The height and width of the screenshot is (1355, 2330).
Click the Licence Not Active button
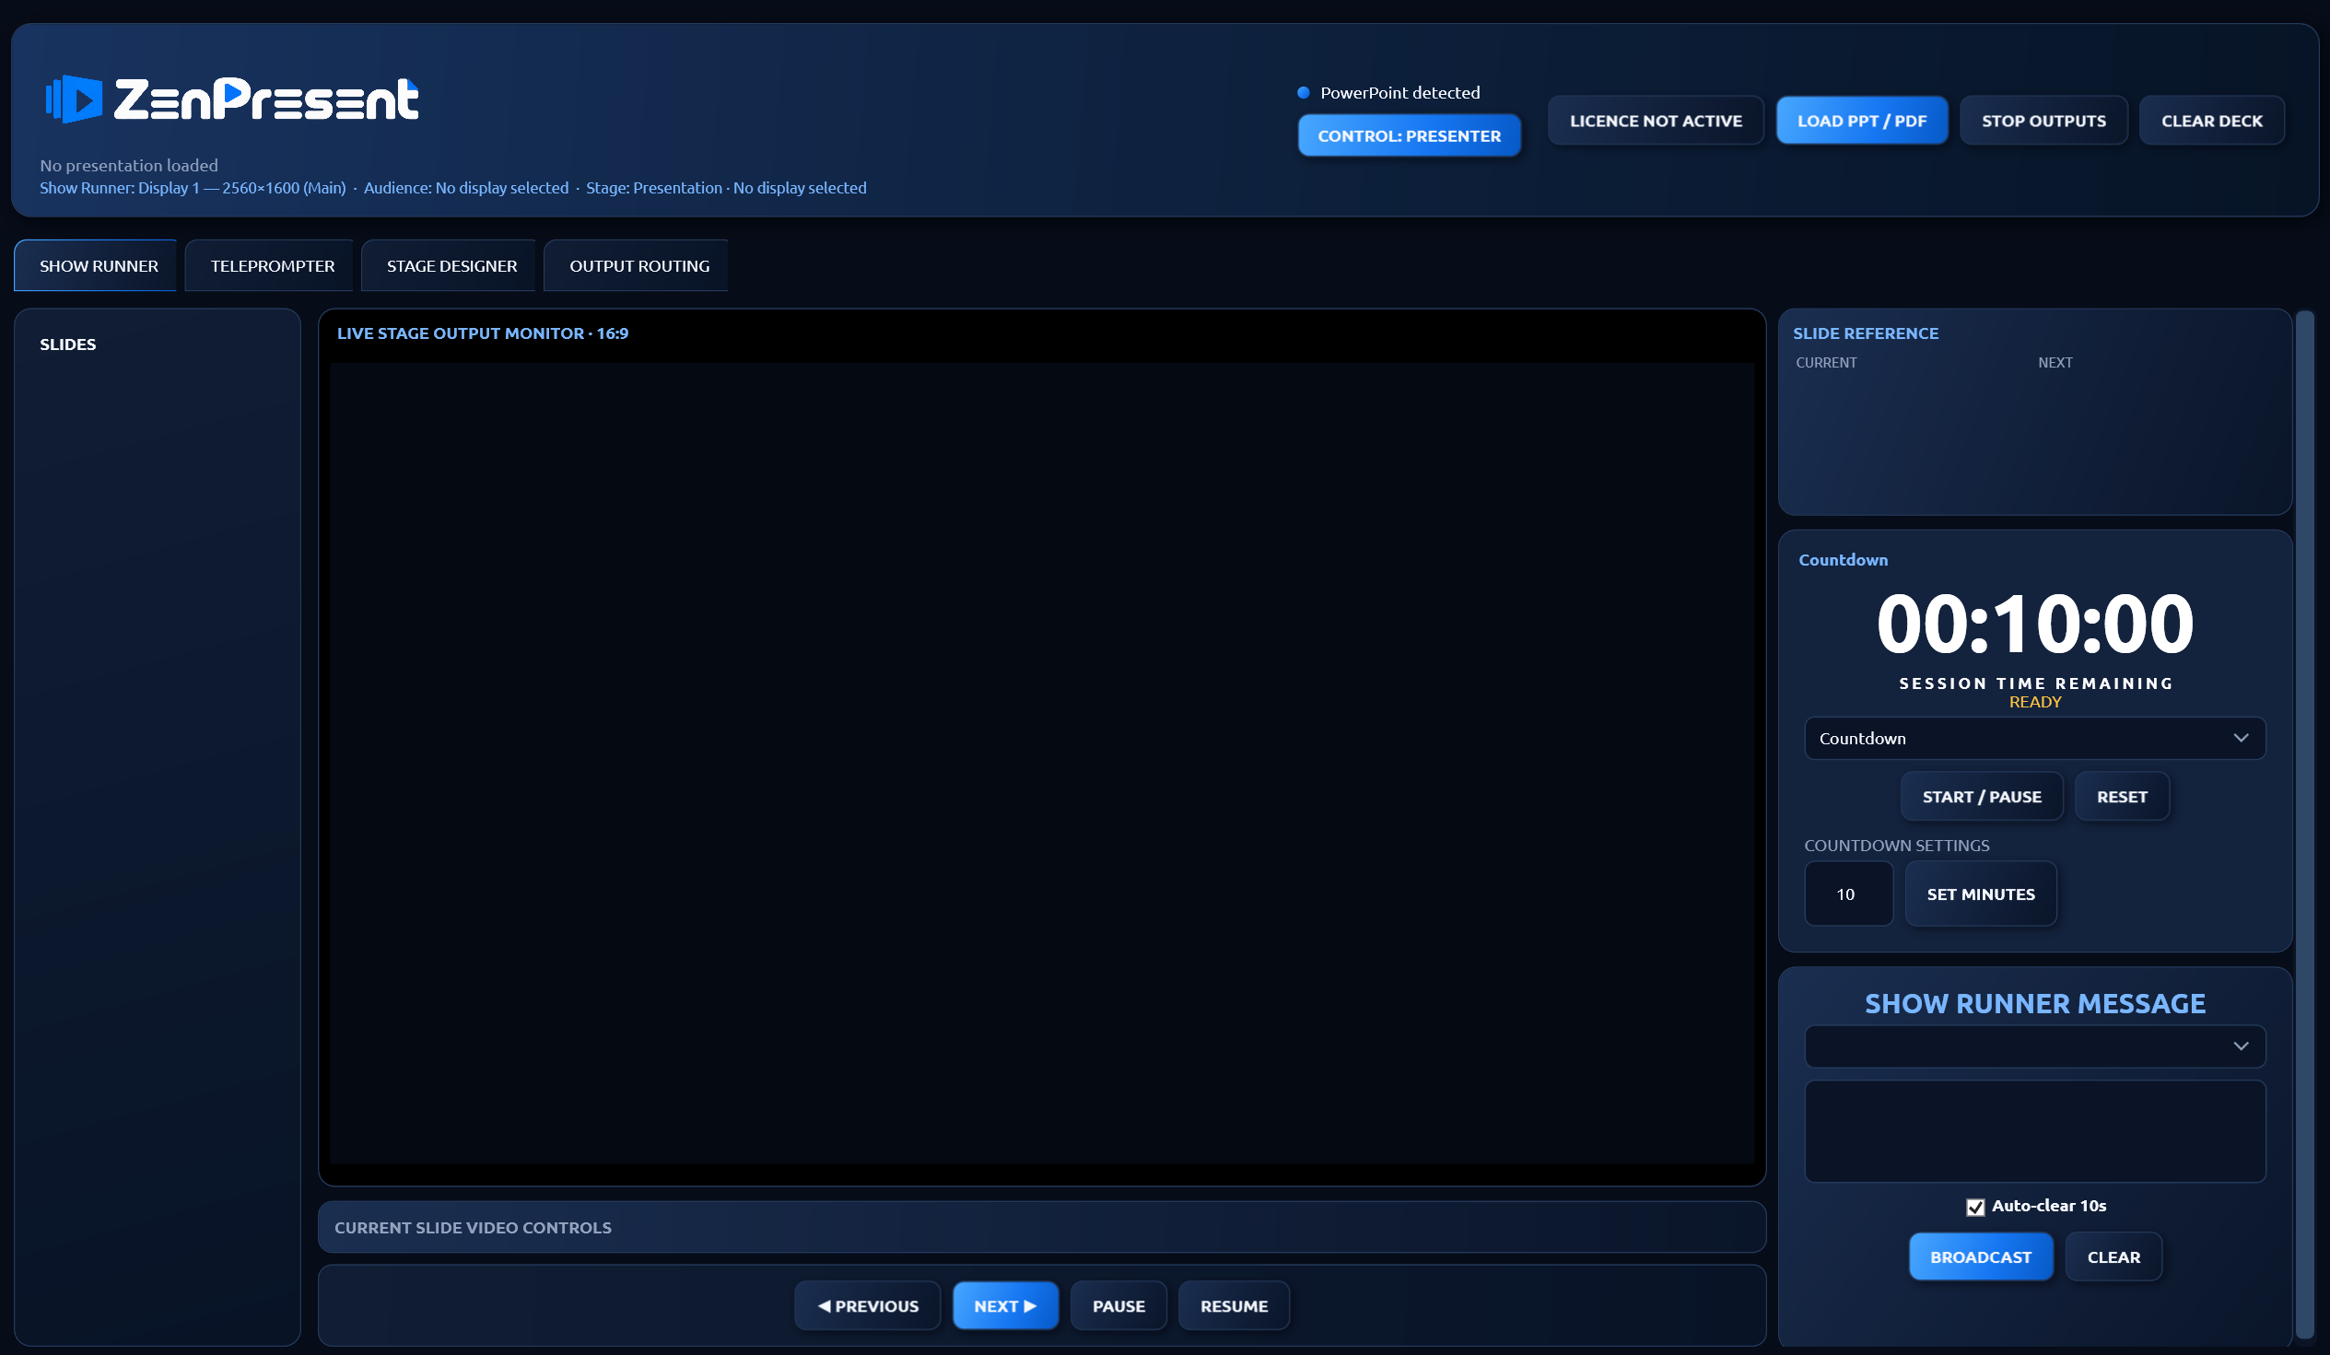pyautogui.click(x=1655, y=121)
